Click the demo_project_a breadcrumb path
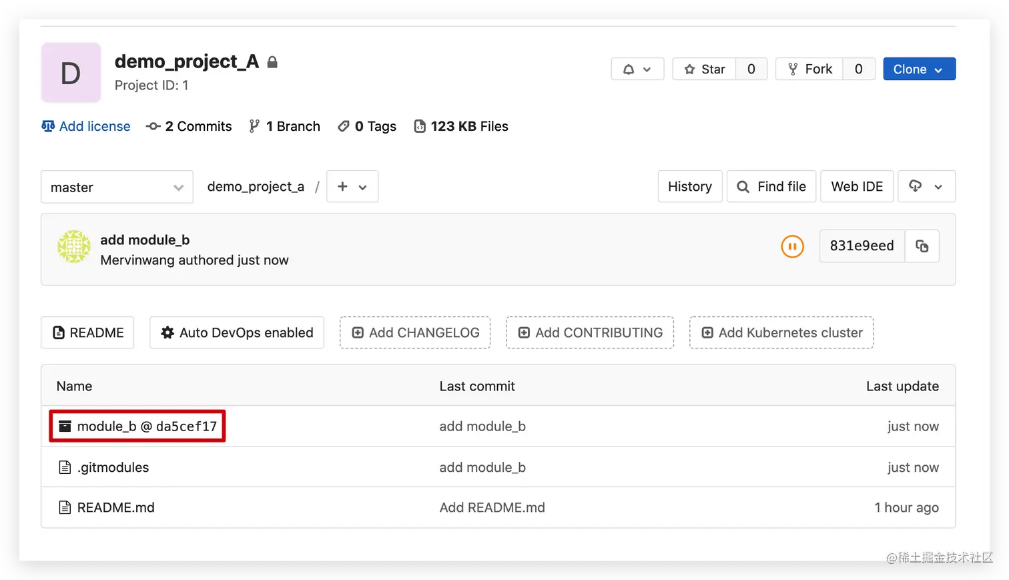1009x580 pixels. 256,187
